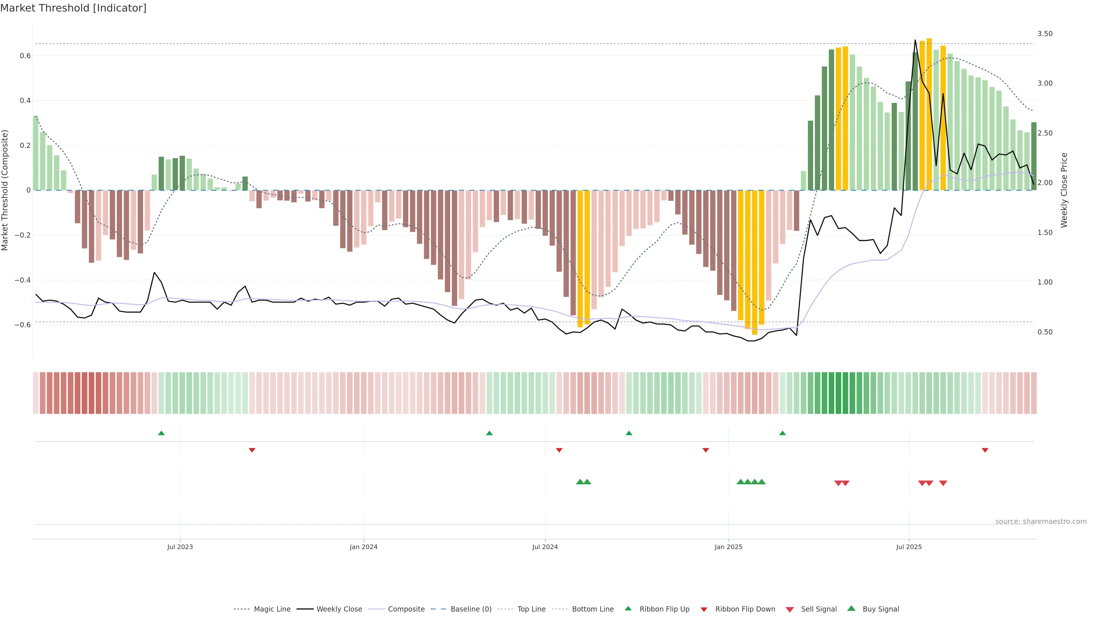Click the Ribbon Flip Up marker after Jan 2025
This screenshot has height=619, width=1101.
click(x=782, y=433)
